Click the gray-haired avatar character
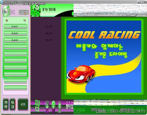Screen dimensions: 147x115 (x=47, y=107)
